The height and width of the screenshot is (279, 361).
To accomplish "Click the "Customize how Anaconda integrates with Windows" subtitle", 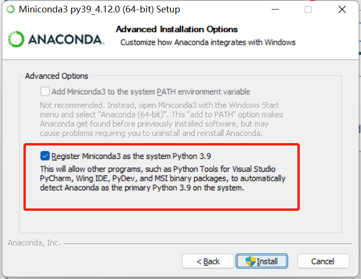I will pyautogui.click(x=208, y=42).
